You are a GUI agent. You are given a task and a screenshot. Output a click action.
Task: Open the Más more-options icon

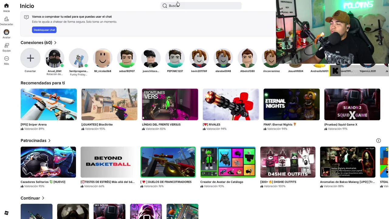(x=6, y=58)
